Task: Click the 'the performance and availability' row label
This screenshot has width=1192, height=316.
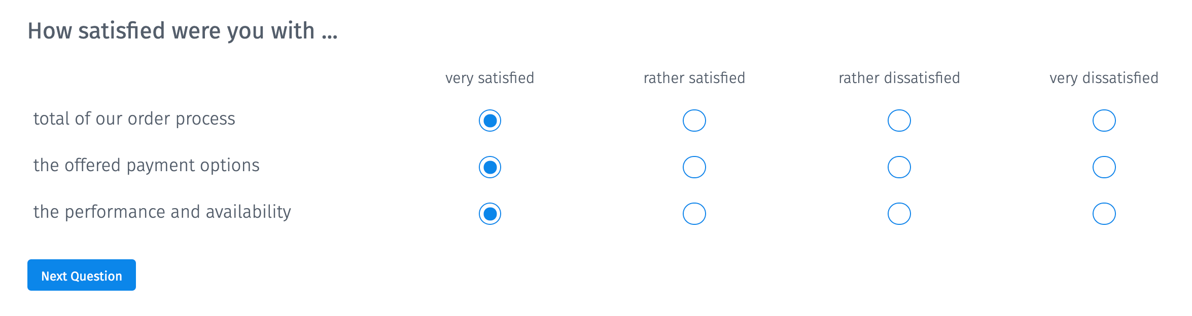Action: click(x=162, y=212)
